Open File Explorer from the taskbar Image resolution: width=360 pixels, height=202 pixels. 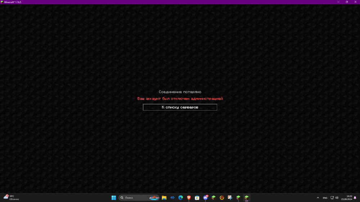(164, 198)
